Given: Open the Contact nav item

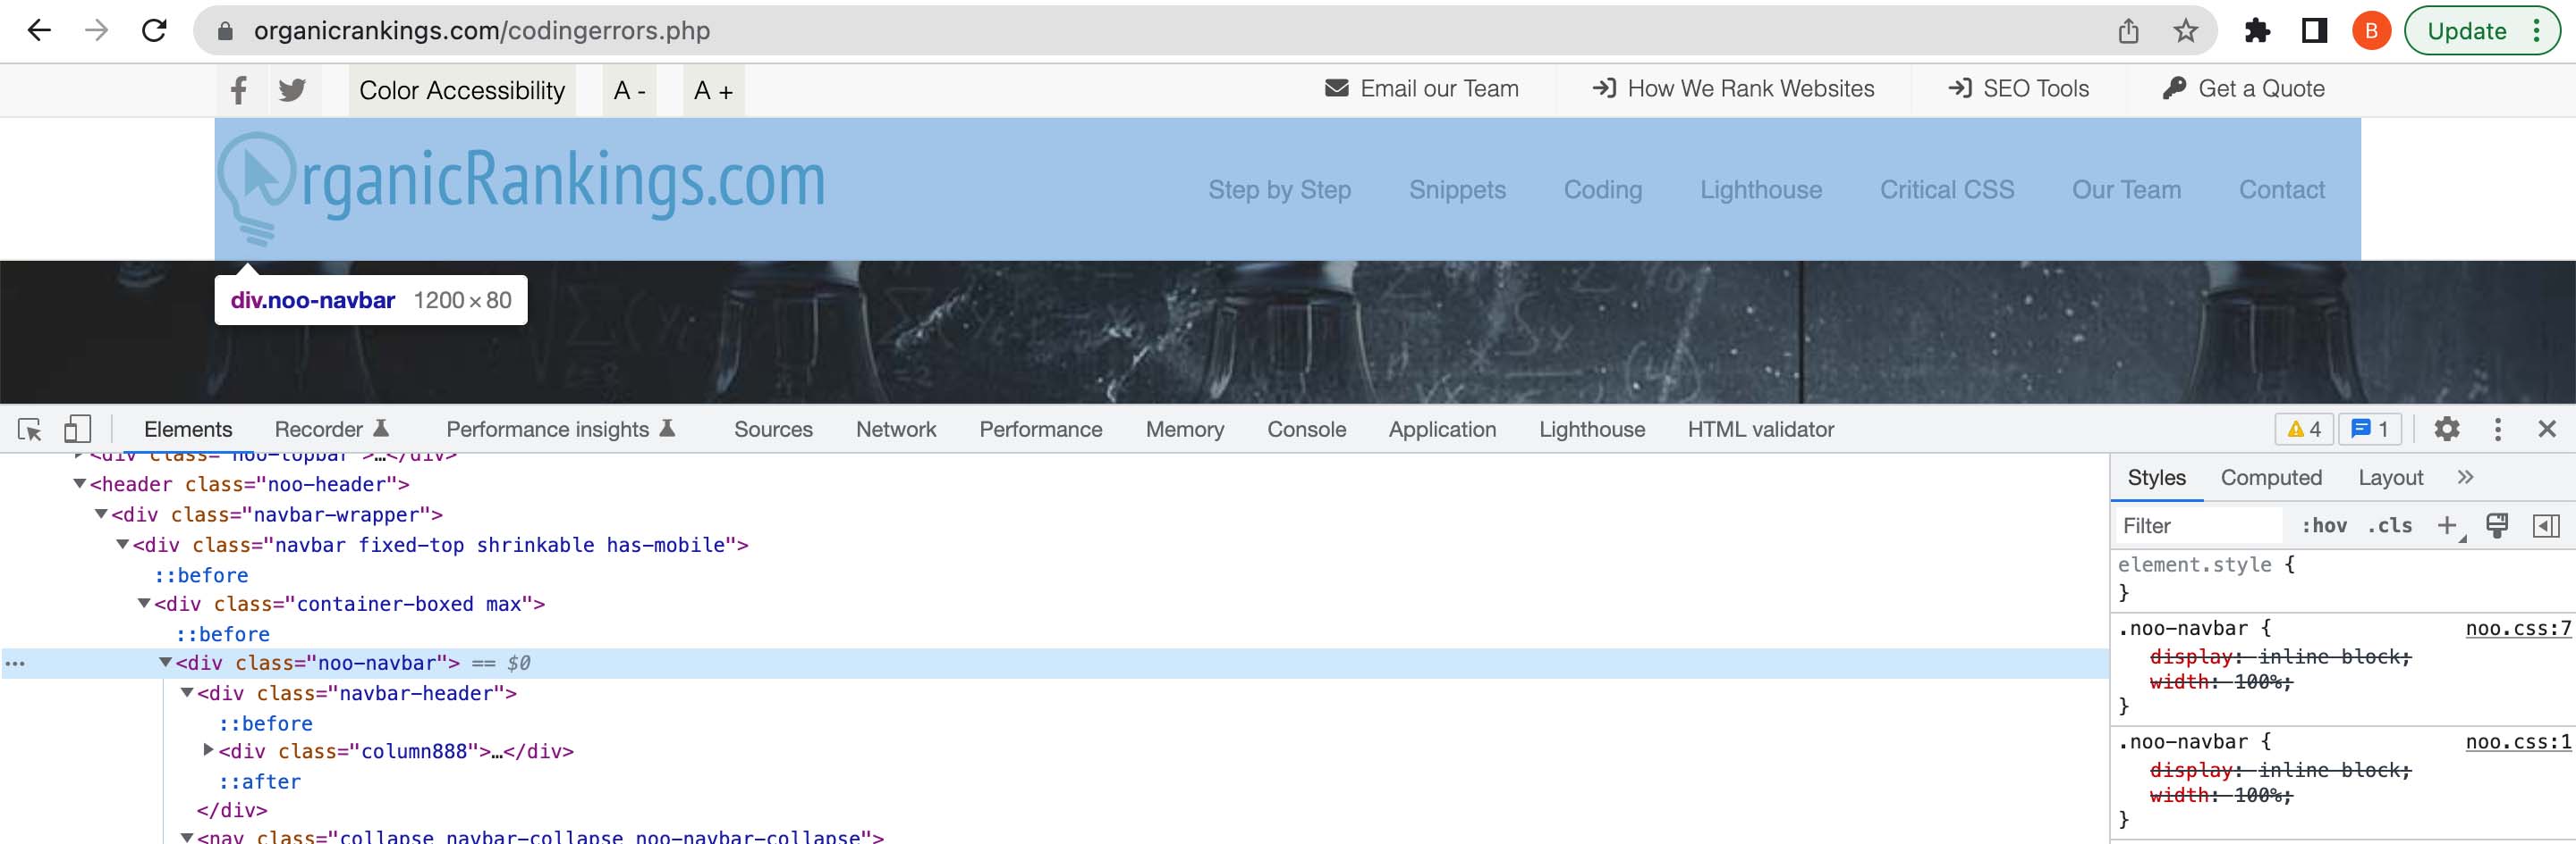Looking at the screenshot, I should pyautogui.click(x=2281, y=189).
